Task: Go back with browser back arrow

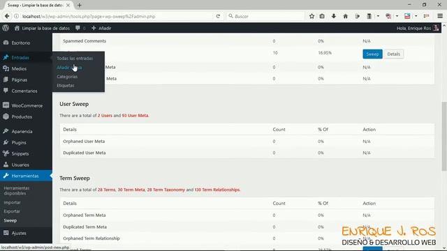Action: (7, 16)
